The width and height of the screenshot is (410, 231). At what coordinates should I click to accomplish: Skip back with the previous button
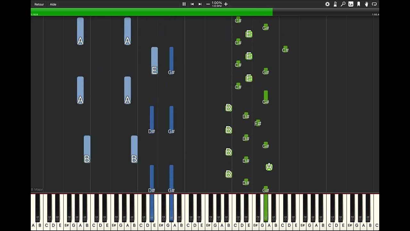pyautogui.click(x=192, y=4)
